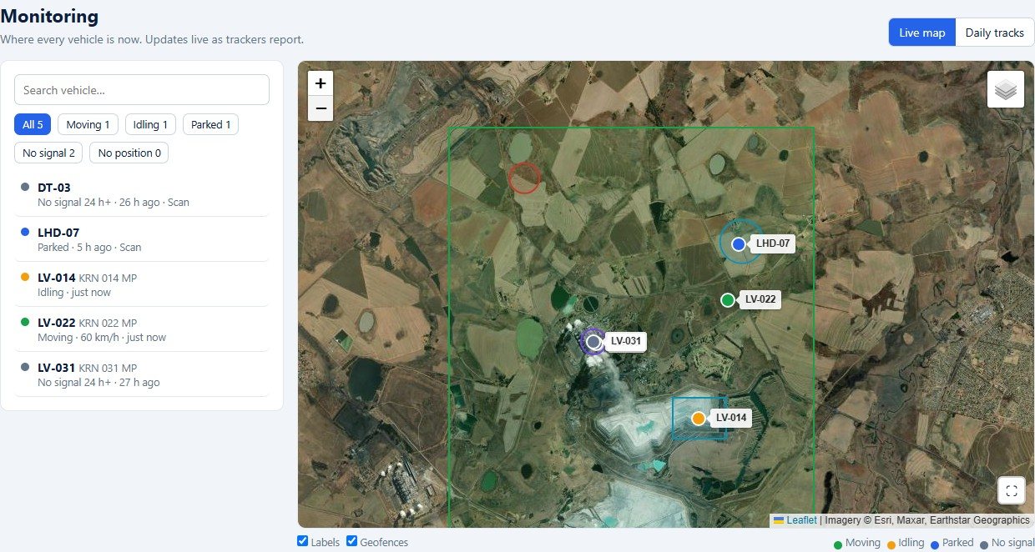Click the Monitoring page heading
The height and width of the screenshot is (552, 1035).
49,16
